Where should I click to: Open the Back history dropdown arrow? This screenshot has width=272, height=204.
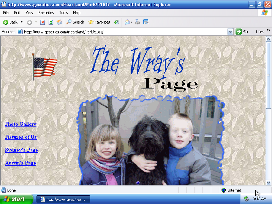point(21,22)
